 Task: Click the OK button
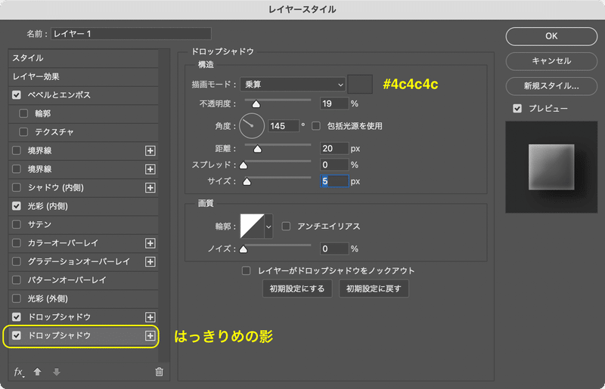click(x=551, y=36)
